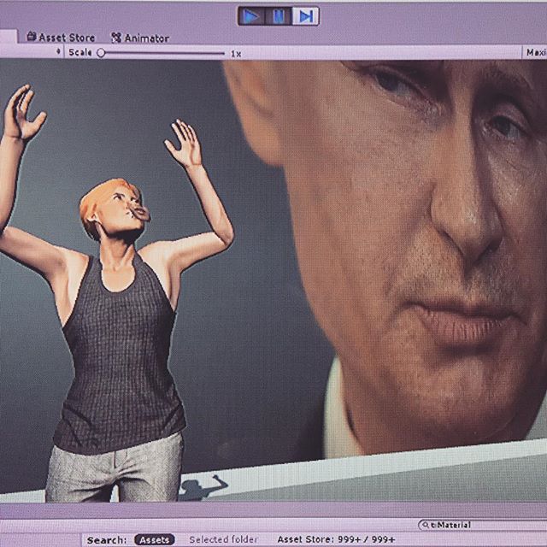The width and height of the screenshot is (547, 547).
Task: Open the Animator tab
Action: (x=146, y=38)
